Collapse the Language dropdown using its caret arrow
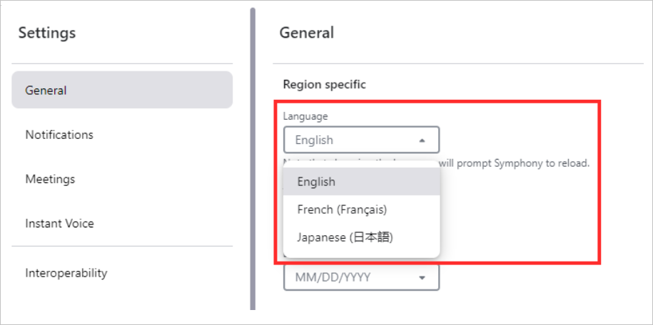This screenshot has width=653, height=325. click(422, 140)
